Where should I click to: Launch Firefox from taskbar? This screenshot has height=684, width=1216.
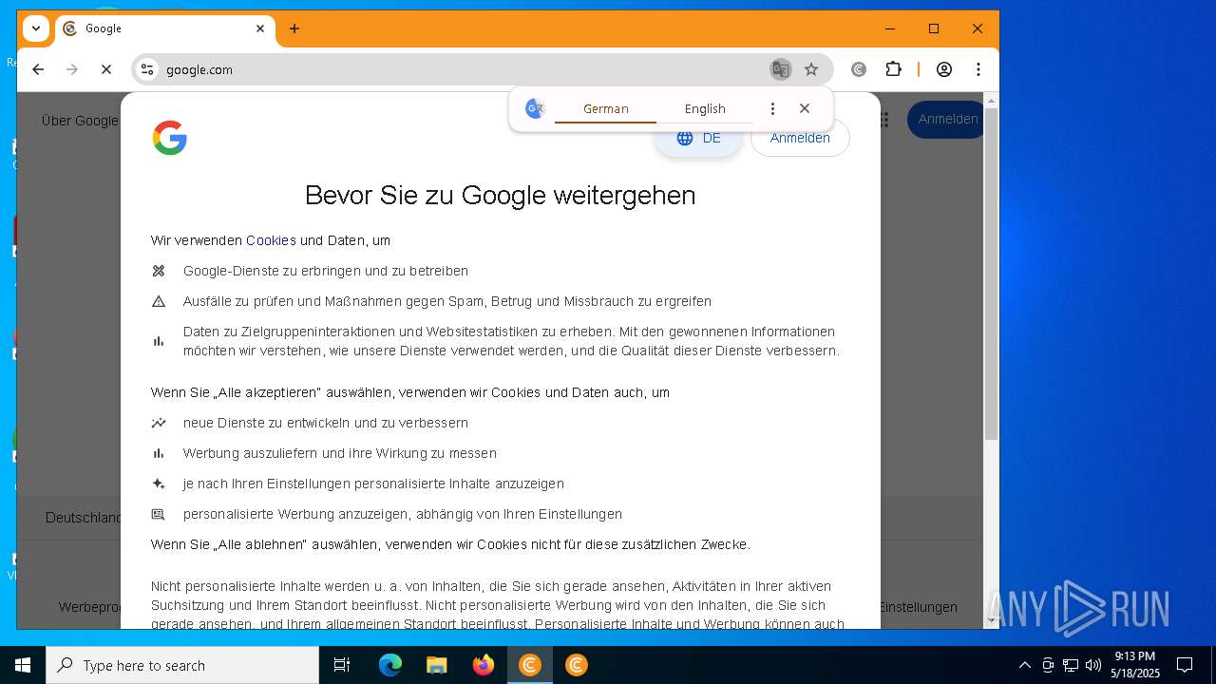(484, 665)
